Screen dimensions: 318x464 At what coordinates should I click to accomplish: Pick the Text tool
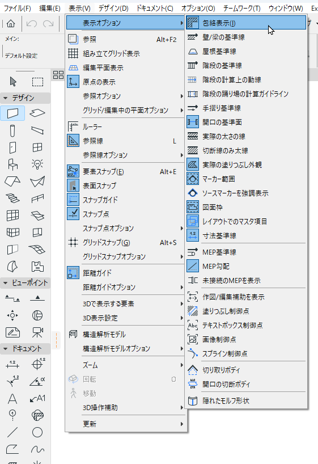12,399
